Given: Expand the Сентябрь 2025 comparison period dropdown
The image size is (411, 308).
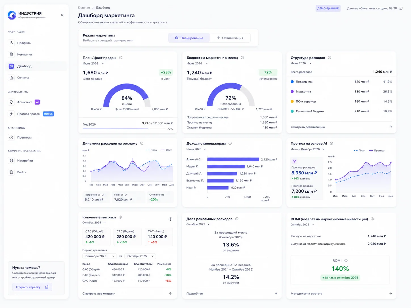Looking at the screenshot, I should click(99, 256).
